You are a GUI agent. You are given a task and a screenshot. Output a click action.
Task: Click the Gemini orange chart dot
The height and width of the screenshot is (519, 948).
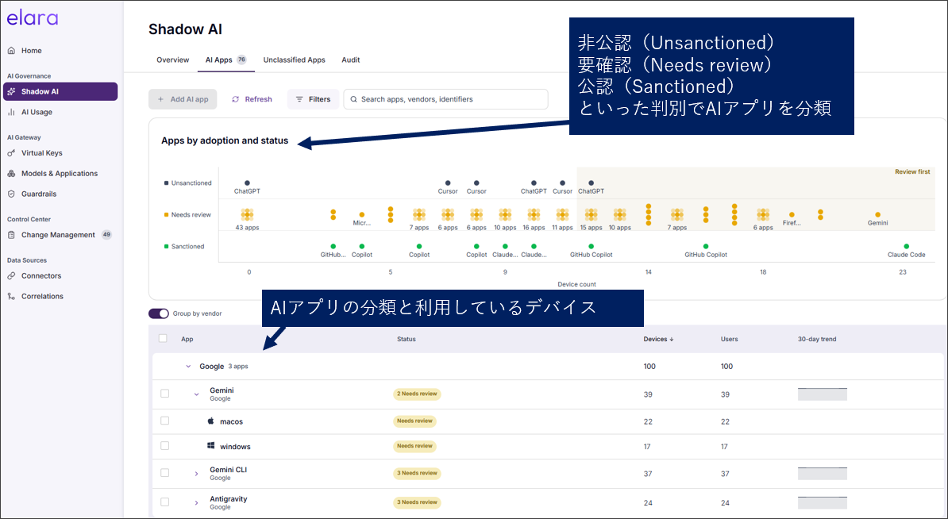877,214
